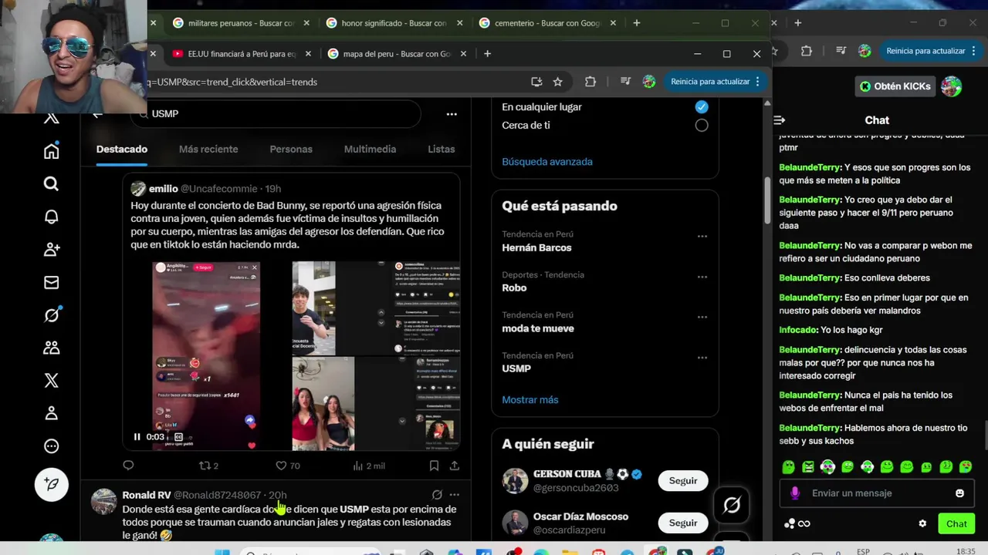Pause the video in emilio's post
Image resolution: width=988 pixels, height=555 pixels.
click(x=137, y=437)
